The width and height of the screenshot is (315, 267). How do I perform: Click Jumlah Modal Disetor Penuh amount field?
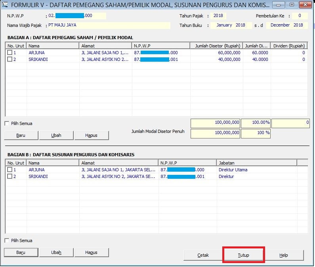[215, 134]
